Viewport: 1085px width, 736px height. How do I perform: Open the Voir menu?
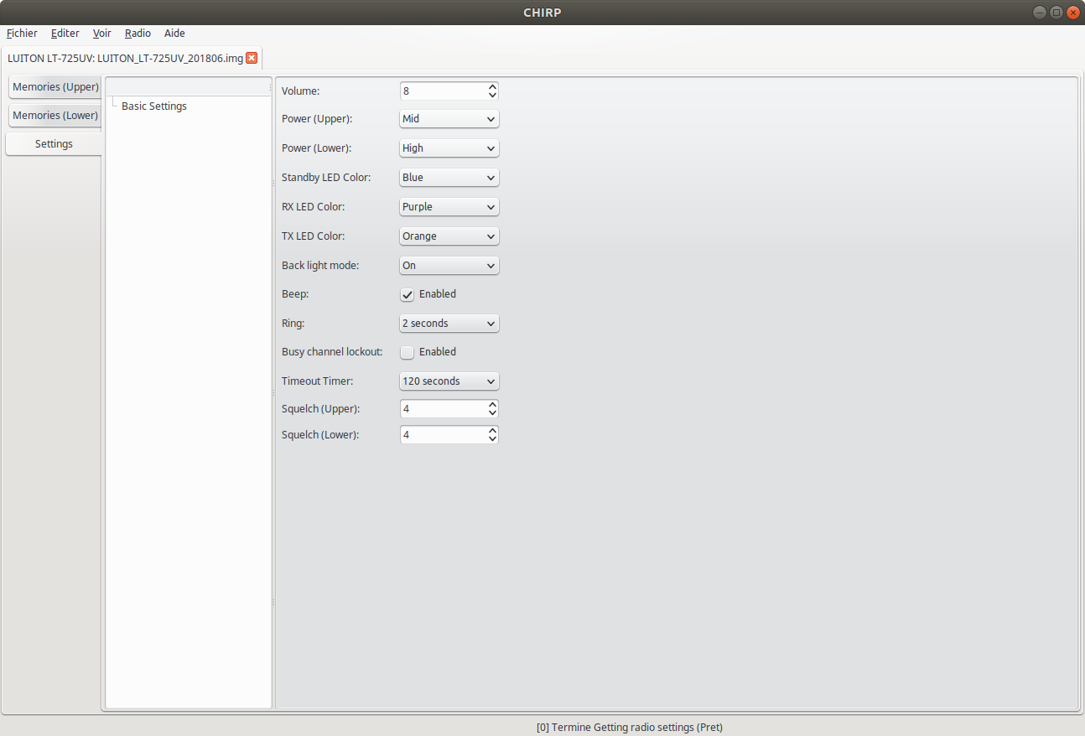click(x=102, y=34)
